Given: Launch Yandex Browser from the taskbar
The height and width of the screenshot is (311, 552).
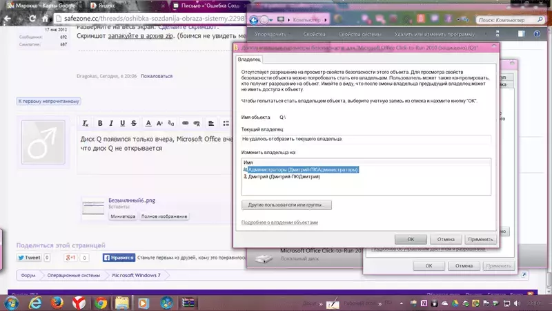Looking at the screenshot, I should click(x=79, y=303).
